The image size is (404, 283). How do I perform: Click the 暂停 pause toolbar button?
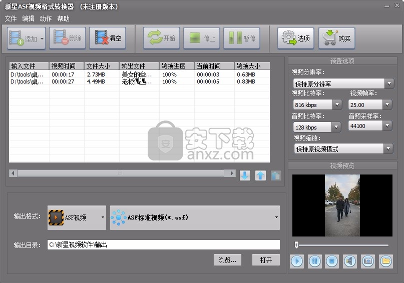[242, 38]
